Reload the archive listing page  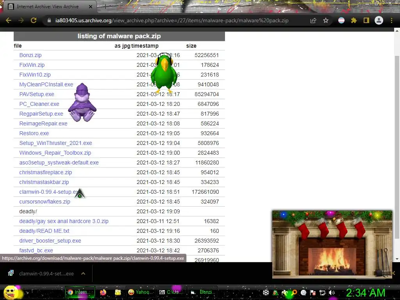[34, 20]
